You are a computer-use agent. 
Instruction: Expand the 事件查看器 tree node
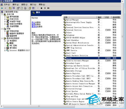(x=5, y=17)
